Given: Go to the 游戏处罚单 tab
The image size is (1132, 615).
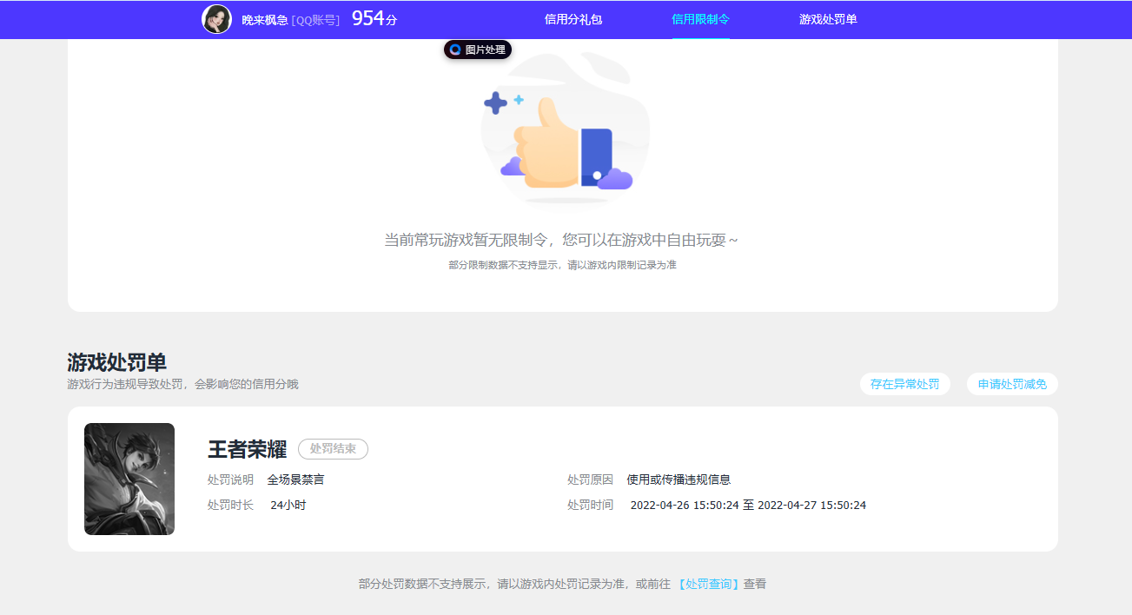Looking at the screenshot, I should tap(828, 19).
